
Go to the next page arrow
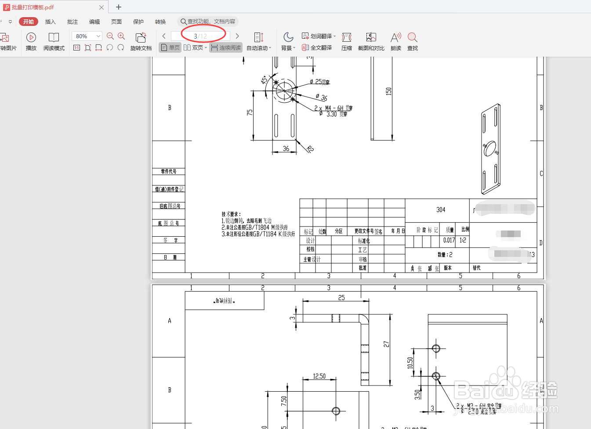(237, 36)
